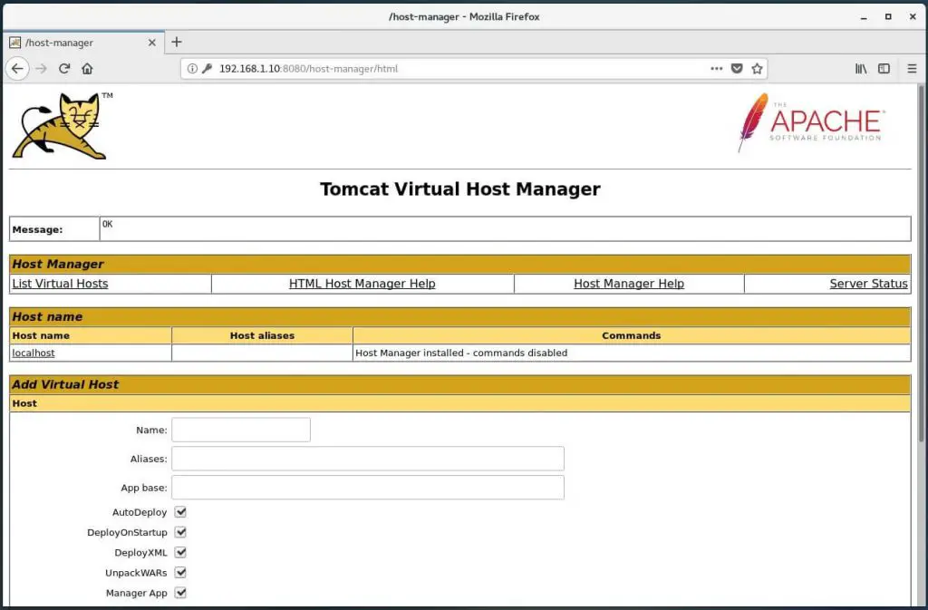Open the Host Manager Help link
The height and width of the screenshot is (610, 928).
[629, 284]
